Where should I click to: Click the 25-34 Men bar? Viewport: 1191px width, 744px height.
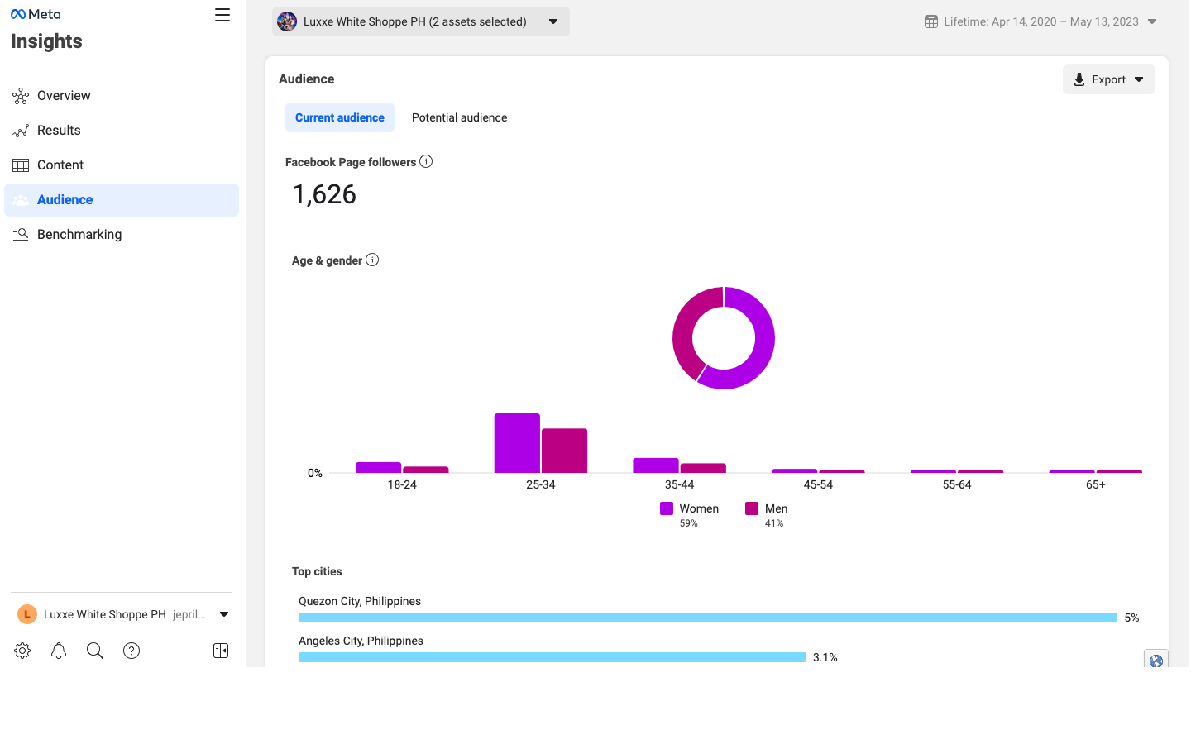pos(564,451)
